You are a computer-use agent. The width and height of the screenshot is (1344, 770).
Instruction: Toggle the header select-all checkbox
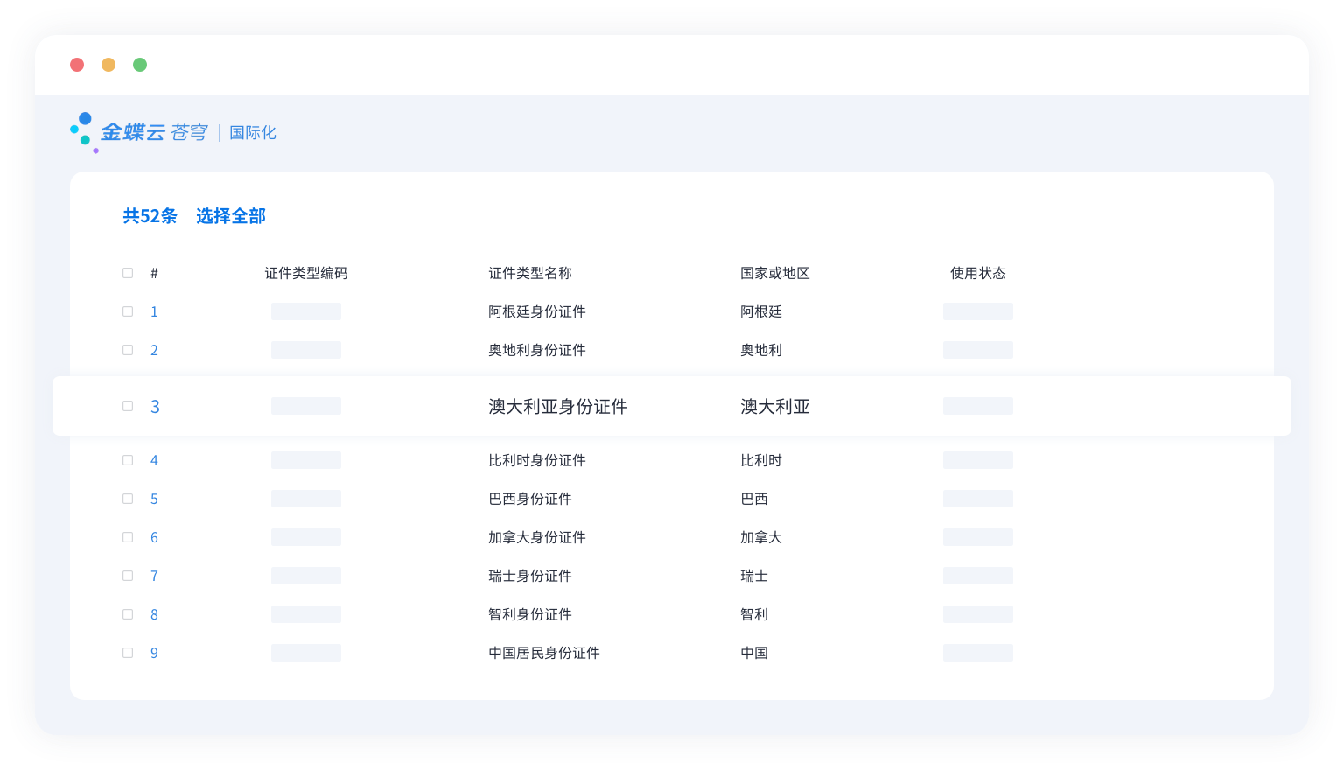coord(128,273)
